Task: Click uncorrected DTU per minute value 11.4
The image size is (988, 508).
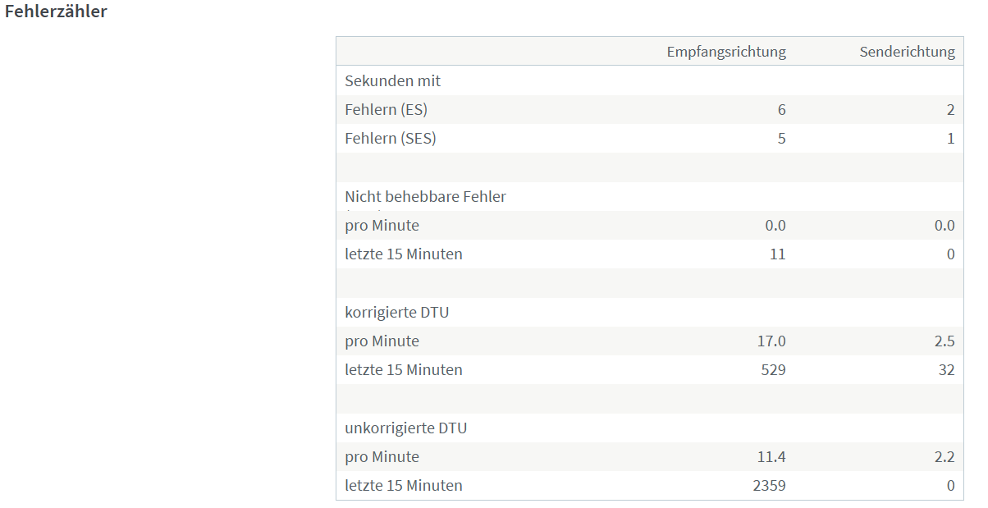Action: (x=772, y=457)
